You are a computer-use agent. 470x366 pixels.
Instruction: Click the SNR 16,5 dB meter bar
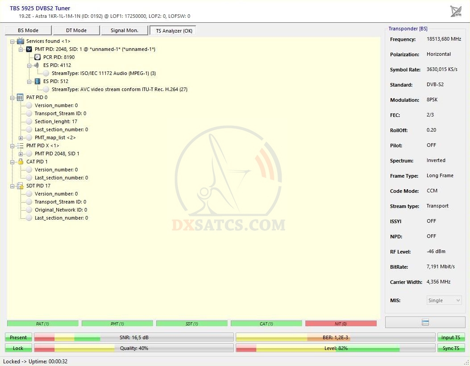134,337
